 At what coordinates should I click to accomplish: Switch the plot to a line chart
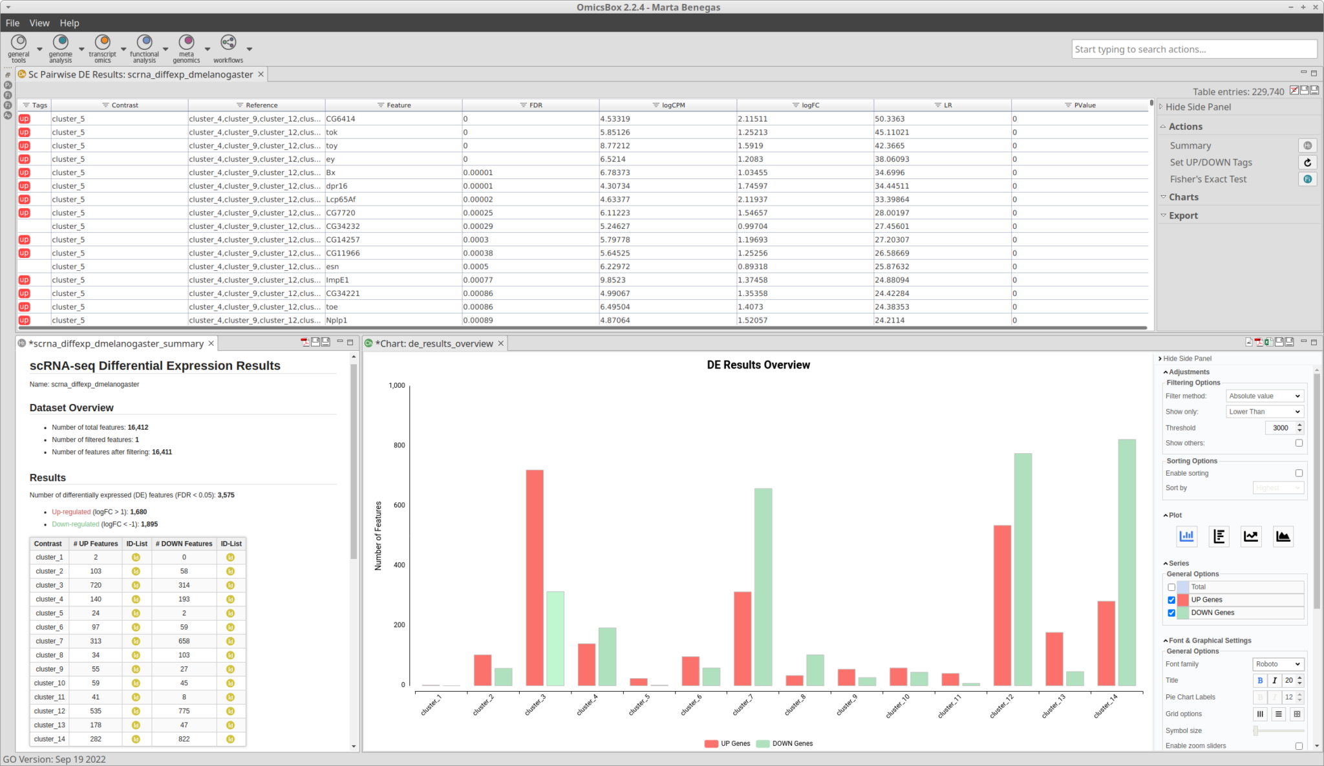pos(1250,536)
